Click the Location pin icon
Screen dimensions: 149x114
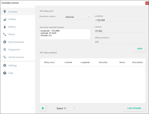pyautogui.click(x=5, y=12)
